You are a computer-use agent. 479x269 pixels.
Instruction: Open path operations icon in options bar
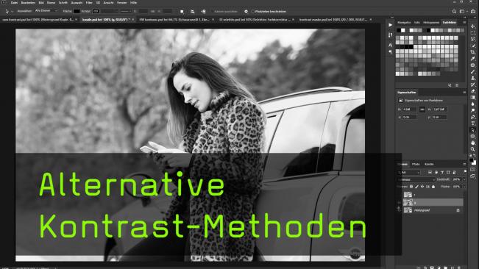pos(182,11)
